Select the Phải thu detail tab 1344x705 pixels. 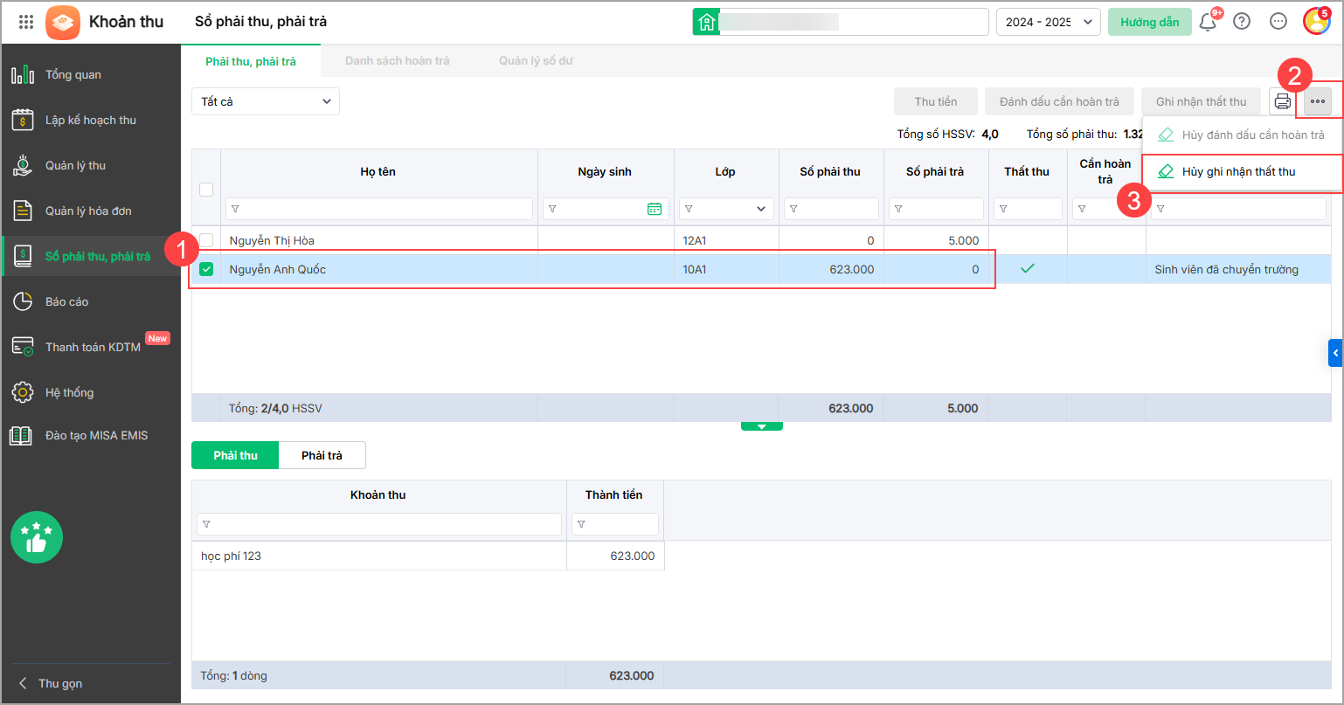(235, 455)
